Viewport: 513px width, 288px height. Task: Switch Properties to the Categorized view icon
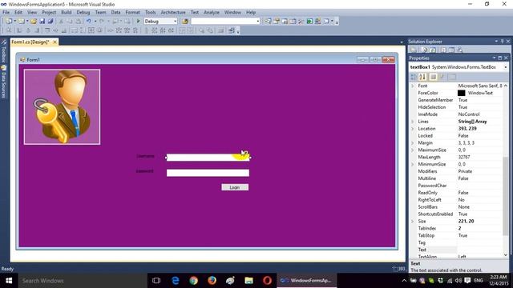414,77
